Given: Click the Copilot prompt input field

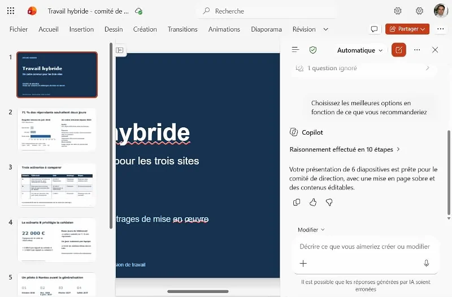Looking at the screenshot, I should [x=364, y=247].
